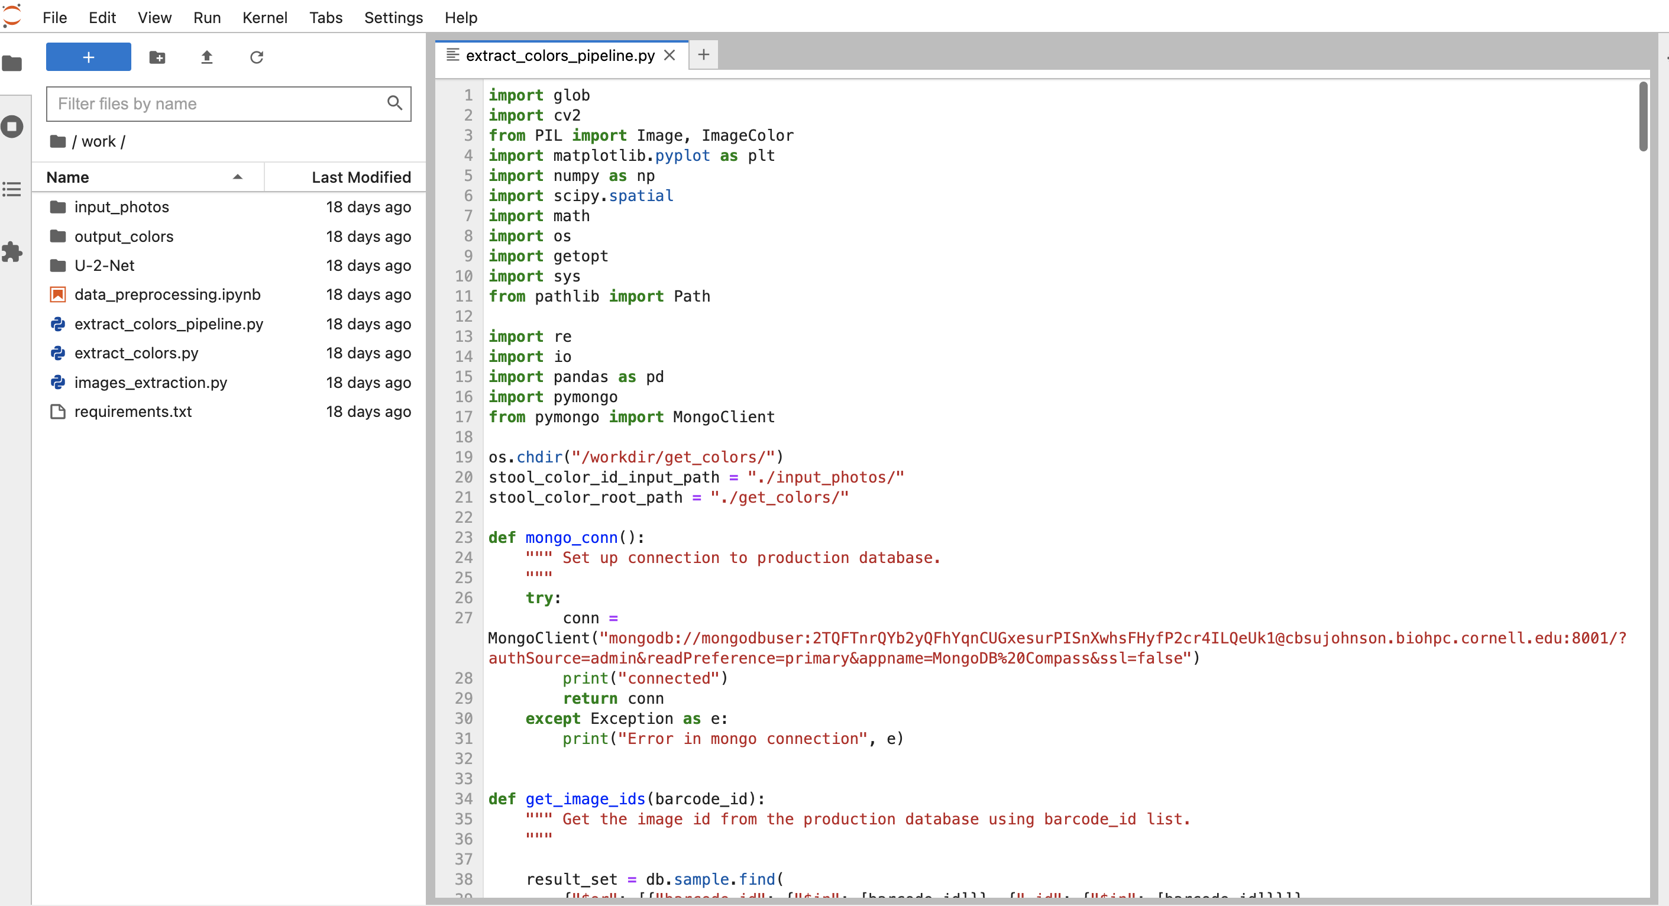
Task: Click the editor vertical scrollbar thumb
Action: tap(1643, 117)
